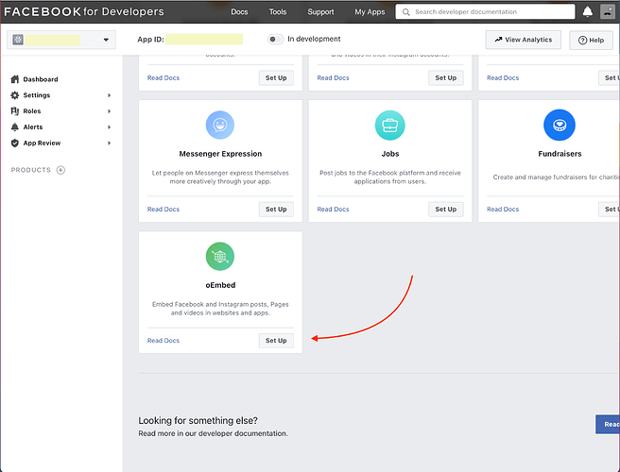Open My Apps menu

click(x=370, y=12)
